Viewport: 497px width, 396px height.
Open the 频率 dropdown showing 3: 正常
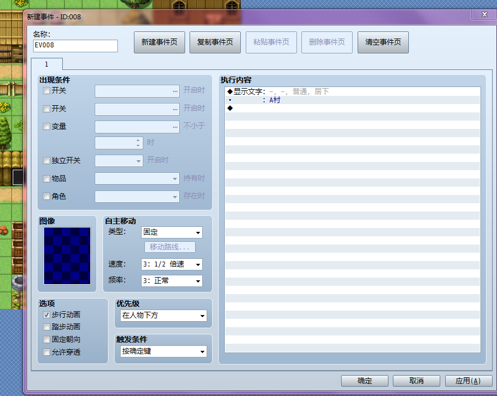[172, 281]
